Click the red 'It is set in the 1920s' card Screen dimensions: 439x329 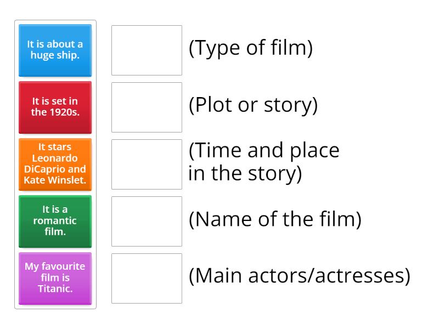click(x=55, y=107)
